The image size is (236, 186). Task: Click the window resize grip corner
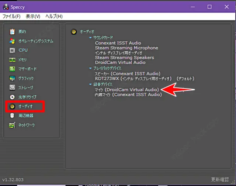pyautogui.click(x=233, y=183)
